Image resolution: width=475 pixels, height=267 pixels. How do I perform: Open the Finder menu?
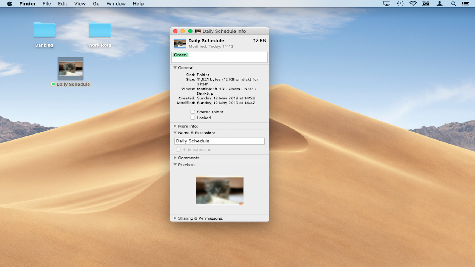point(27,4)
